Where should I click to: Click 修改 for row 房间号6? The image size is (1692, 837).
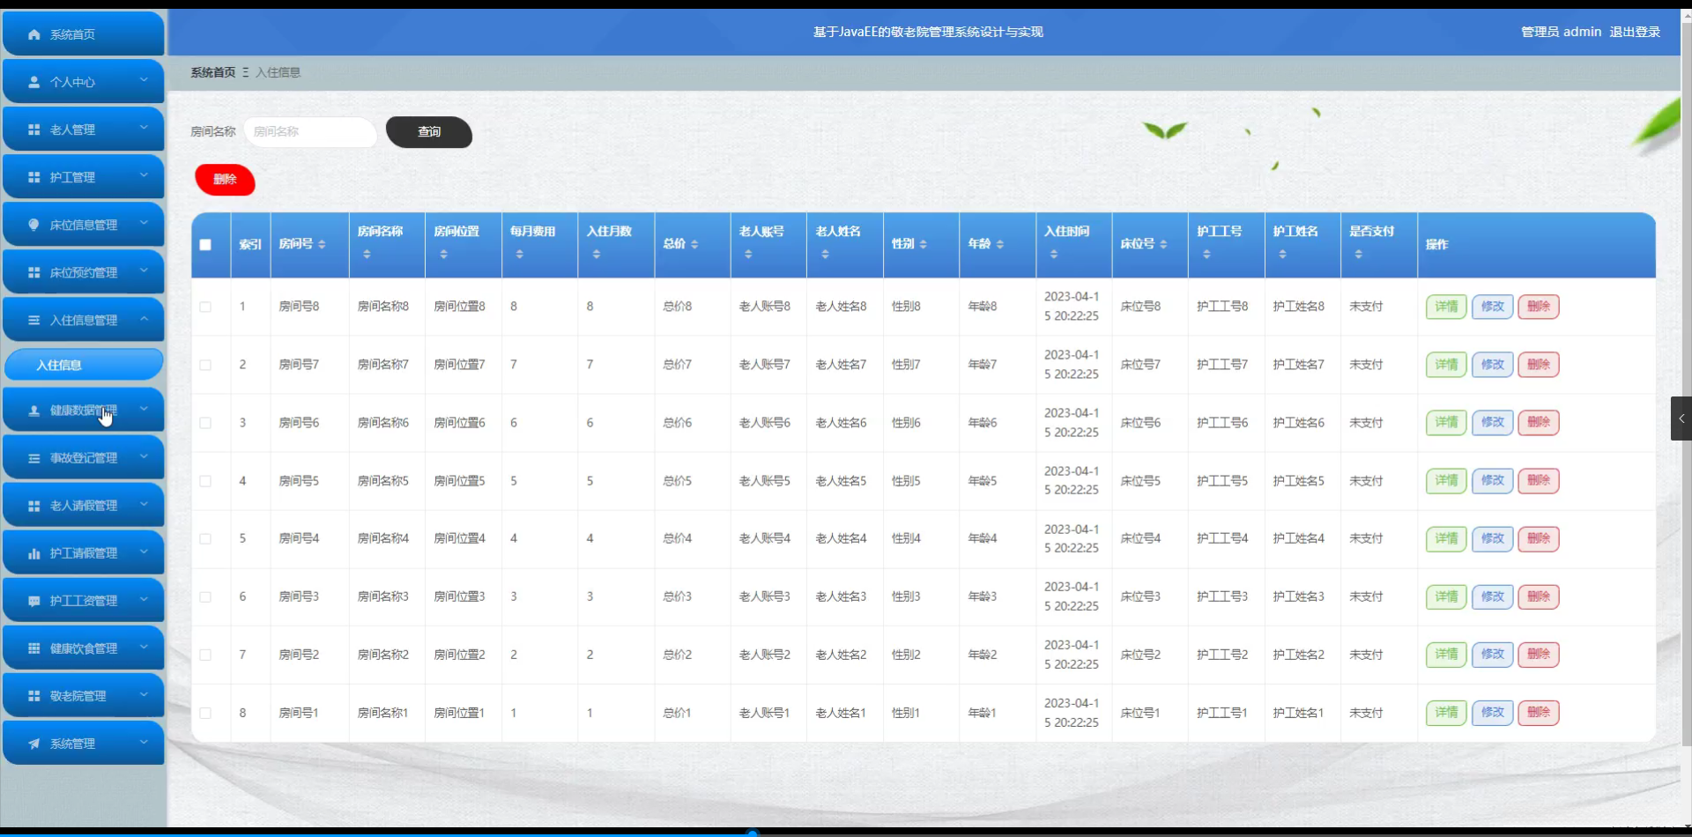1492,423
